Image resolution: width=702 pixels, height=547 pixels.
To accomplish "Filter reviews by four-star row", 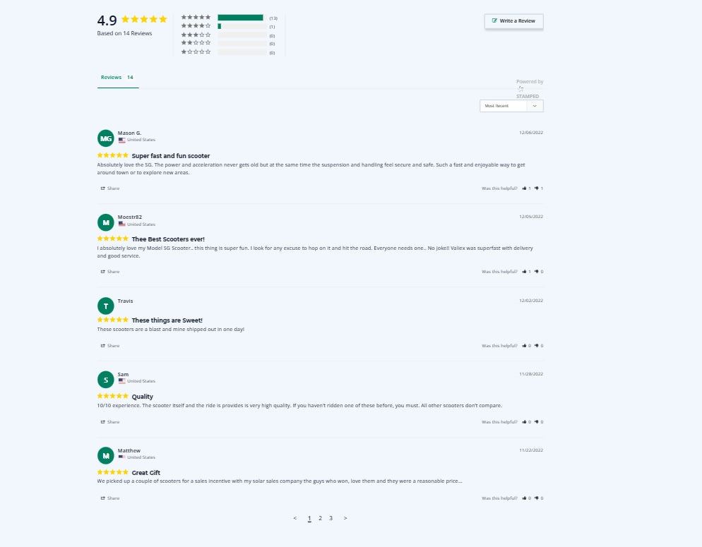I will 229,26.
